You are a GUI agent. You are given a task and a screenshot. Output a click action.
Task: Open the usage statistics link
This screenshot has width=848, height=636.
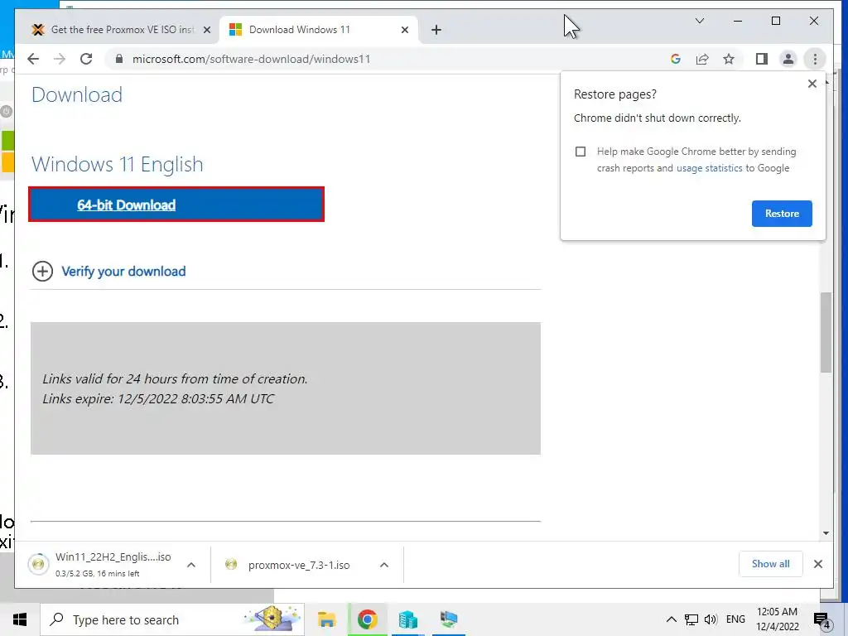[x=709, y=168]
